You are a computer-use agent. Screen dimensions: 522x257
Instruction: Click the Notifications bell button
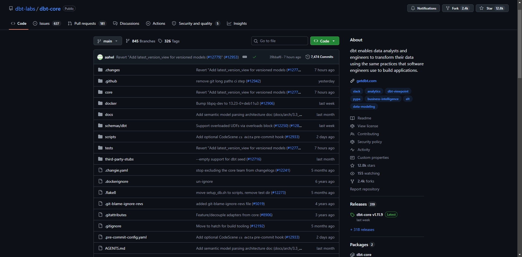(x=423, y=8)
